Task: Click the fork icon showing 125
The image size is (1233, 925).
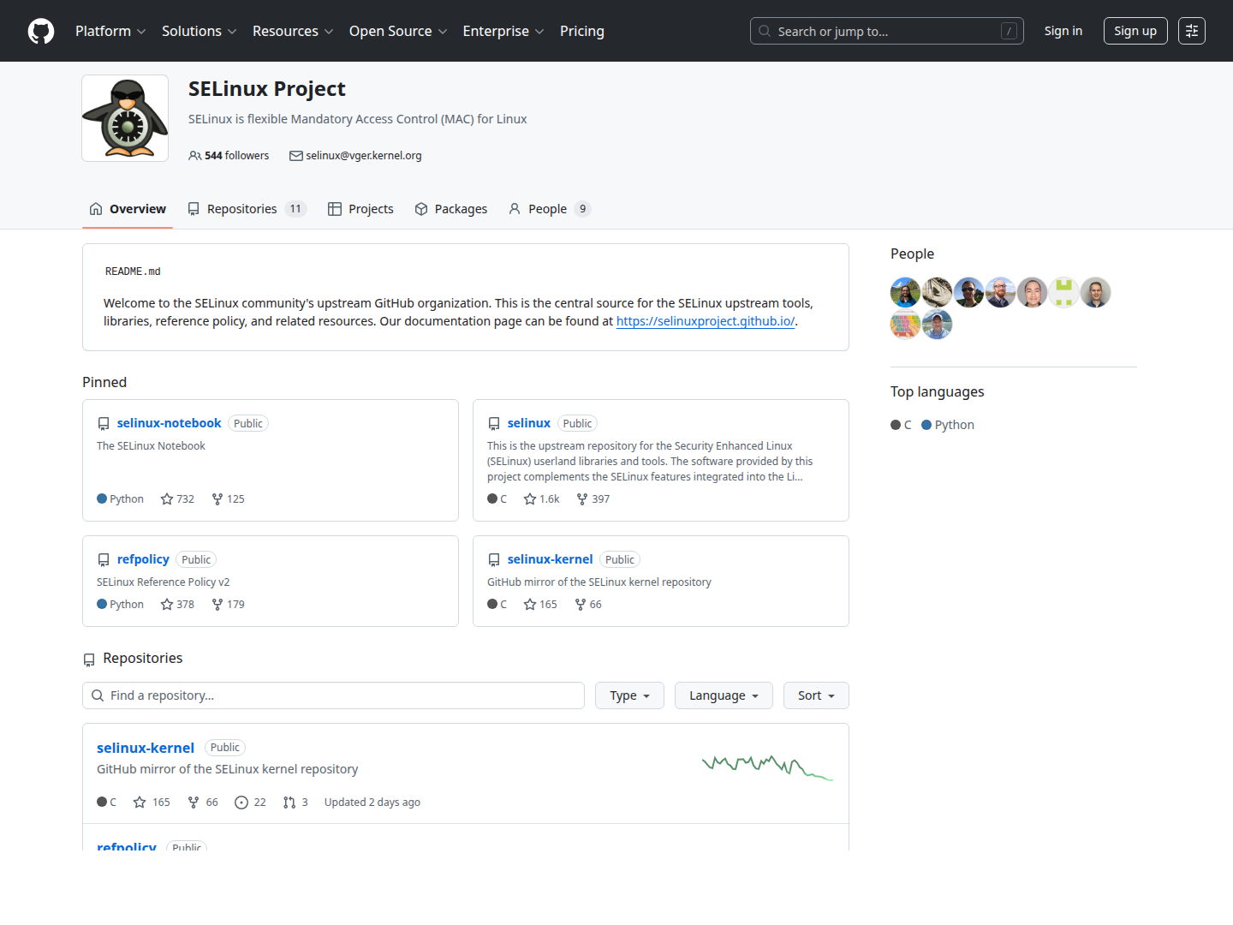Action: tap(217, 499)
